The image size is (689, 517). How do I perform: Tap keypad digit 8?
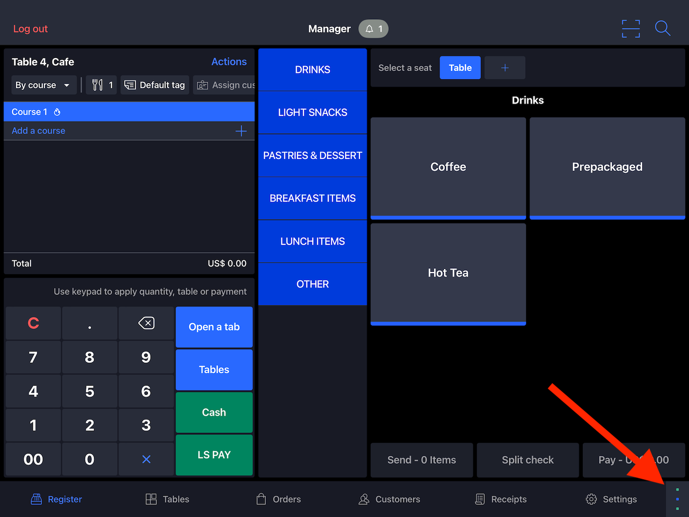pyautogui.click(x=90, y=357)
